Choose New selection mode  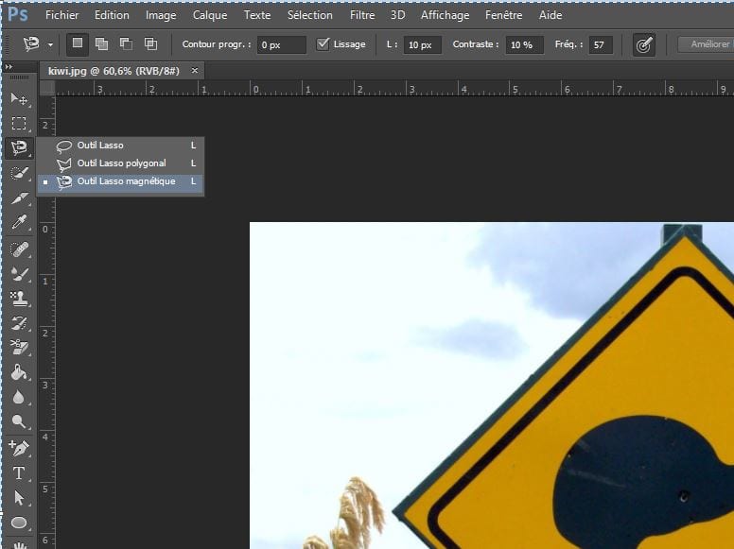pos(78,44)
